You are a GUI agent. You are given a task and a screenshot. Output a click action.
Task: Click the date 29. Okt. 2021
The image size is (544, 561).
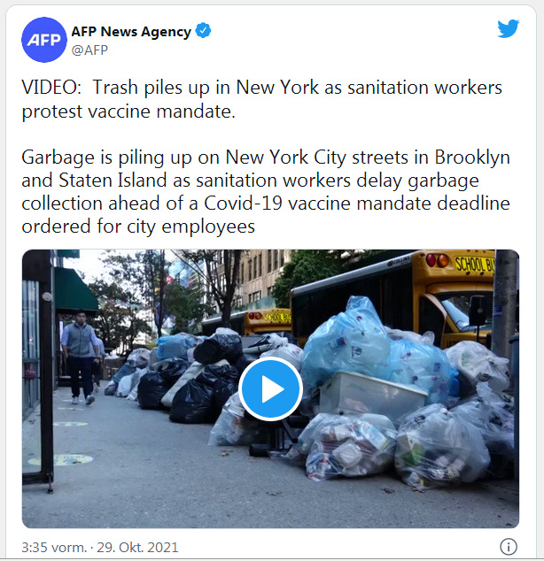coord(137,548)
